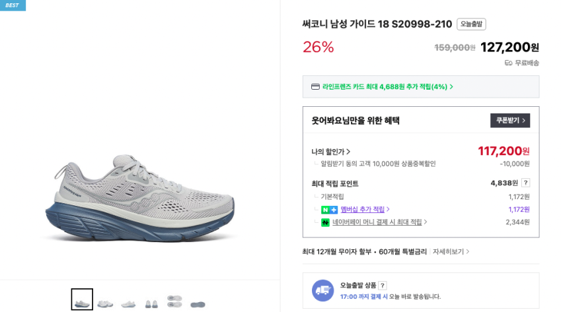
Task: Select the blue outsole thumbnail
Action: click(198, 304)
